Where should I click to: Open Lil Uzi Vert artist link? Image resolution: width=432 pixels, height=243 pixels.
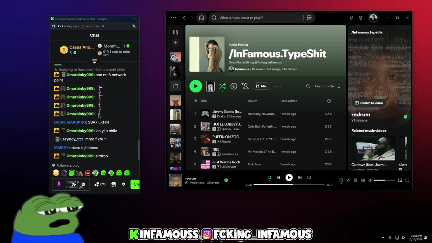click(x=229, y=167)
